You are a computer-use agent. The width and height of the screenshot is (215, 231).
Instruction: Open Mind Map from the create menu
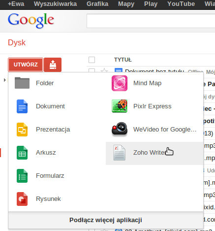pyautogui.click(x=154, y=83)
